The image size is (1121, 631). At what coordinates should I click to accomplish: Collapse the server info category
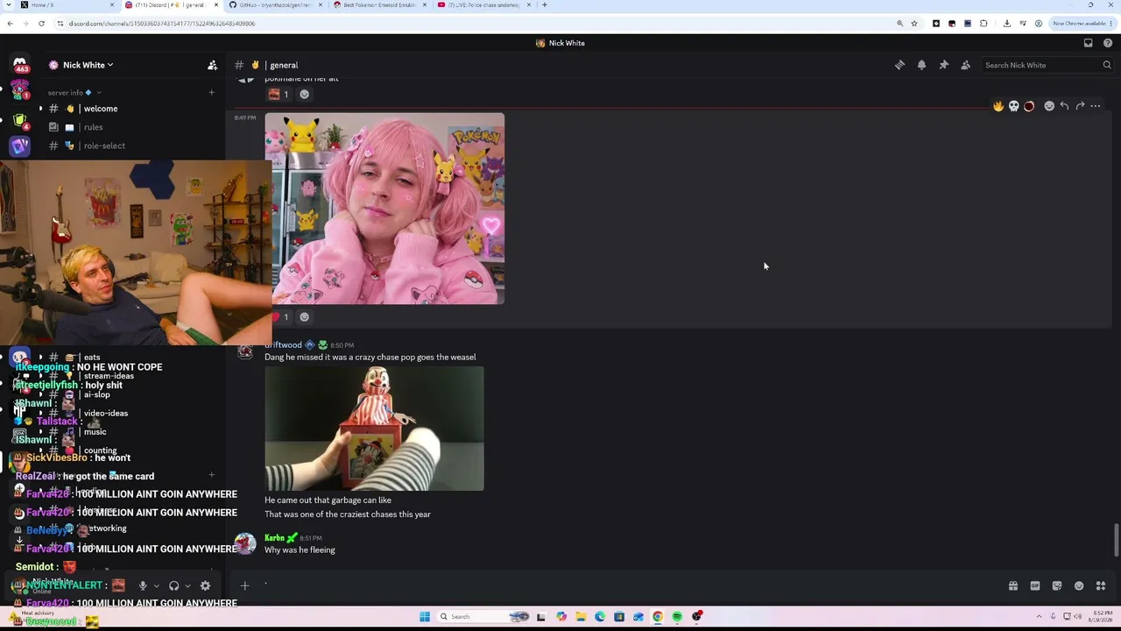(74, 92)
